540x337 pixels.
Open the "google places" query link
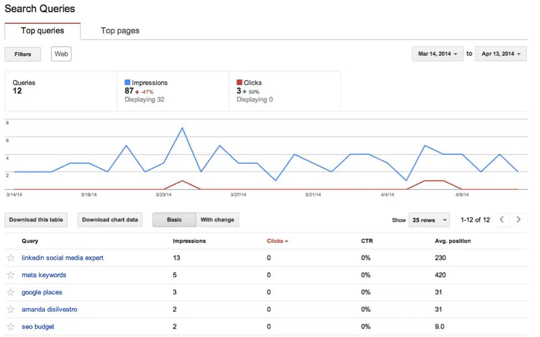42,292
